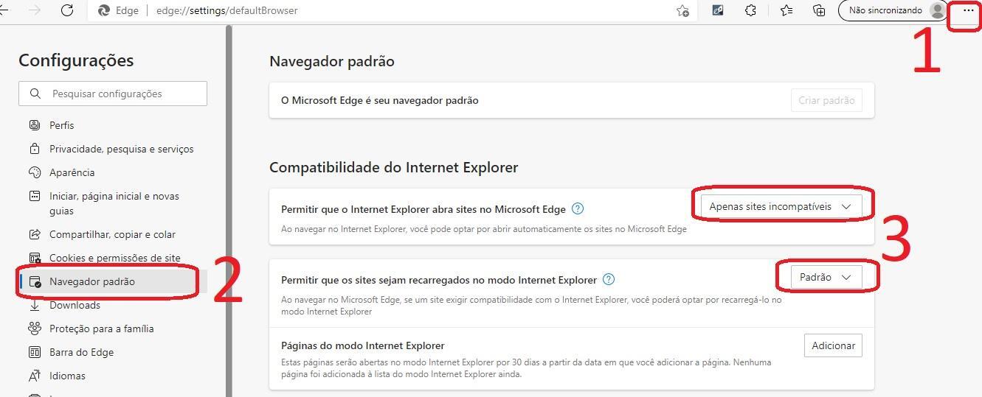982x397 pixels.
Task: Click the Navegador padrão page heading
Action: (332, 61)
